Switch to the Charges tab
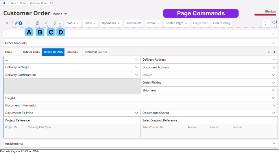 click(72, 52)
